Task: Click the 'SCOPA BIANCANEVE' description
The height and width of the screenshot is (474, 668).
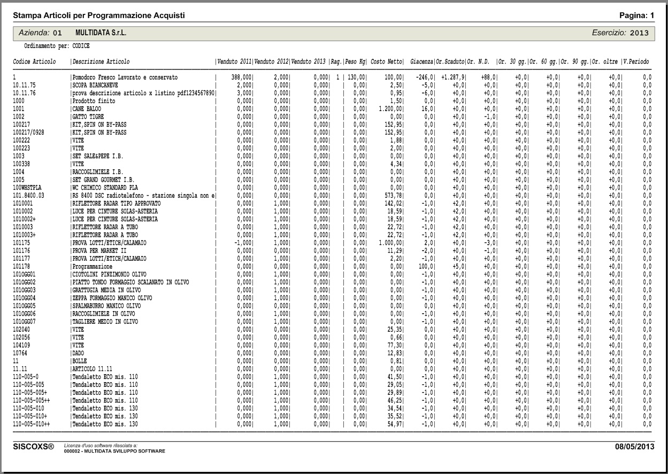Action: click(95, 86)
